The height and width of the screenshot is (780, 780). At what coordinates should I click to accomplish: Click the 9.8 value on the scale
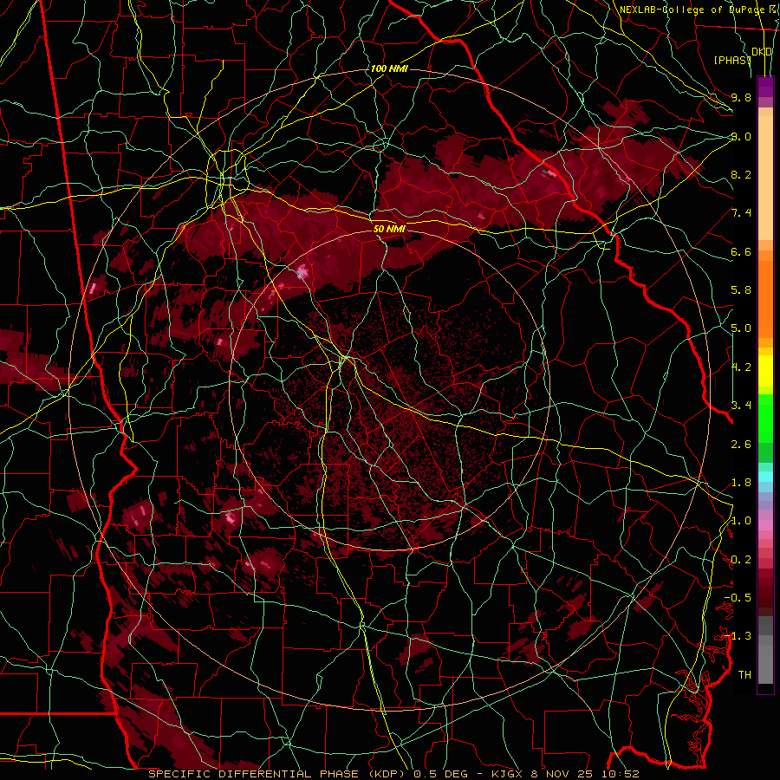[x=741, y=97]
